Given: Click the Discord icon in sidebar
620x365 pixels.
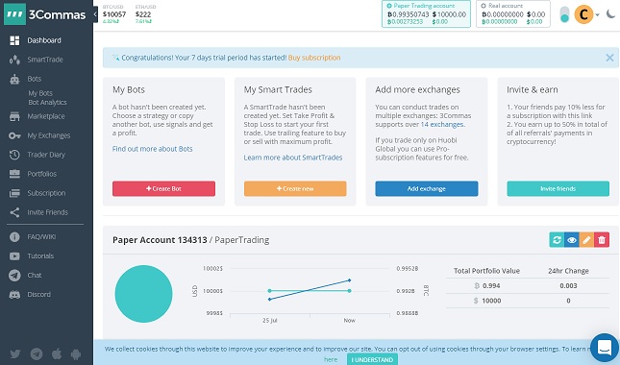Looking at the screenshot, I should point(14,295).
